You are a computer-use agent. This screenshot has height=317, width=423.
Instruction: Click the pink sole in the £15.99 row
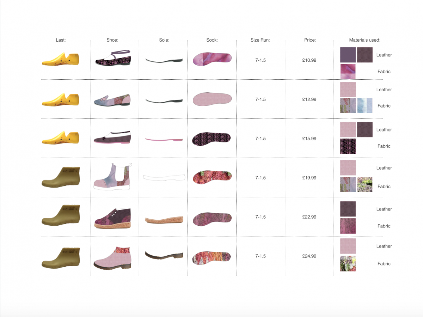click(164, 139)
